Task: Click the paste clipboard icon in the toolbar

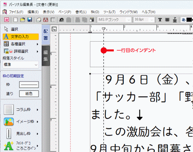Action: tap(92, 20)
